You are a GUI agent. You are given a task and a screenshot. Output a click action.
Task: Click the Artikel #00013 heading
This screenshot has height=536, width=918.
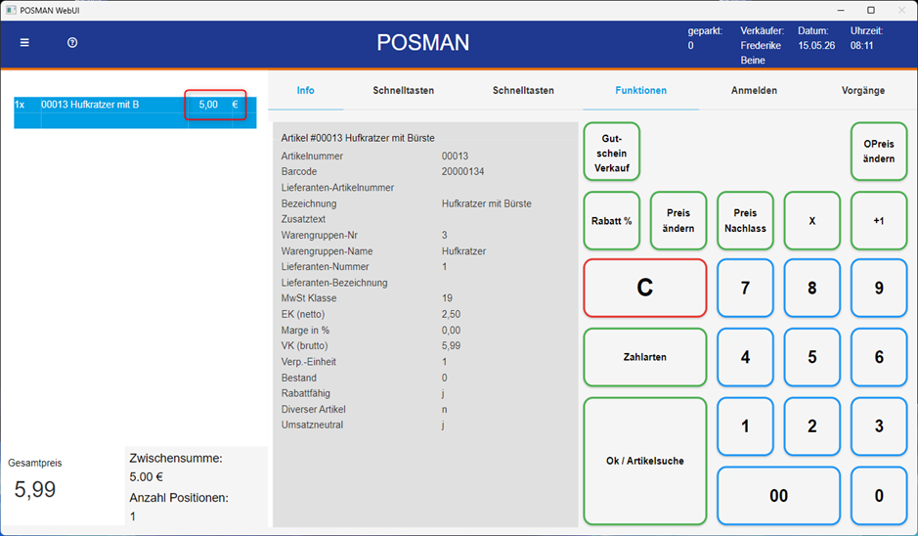358,138
